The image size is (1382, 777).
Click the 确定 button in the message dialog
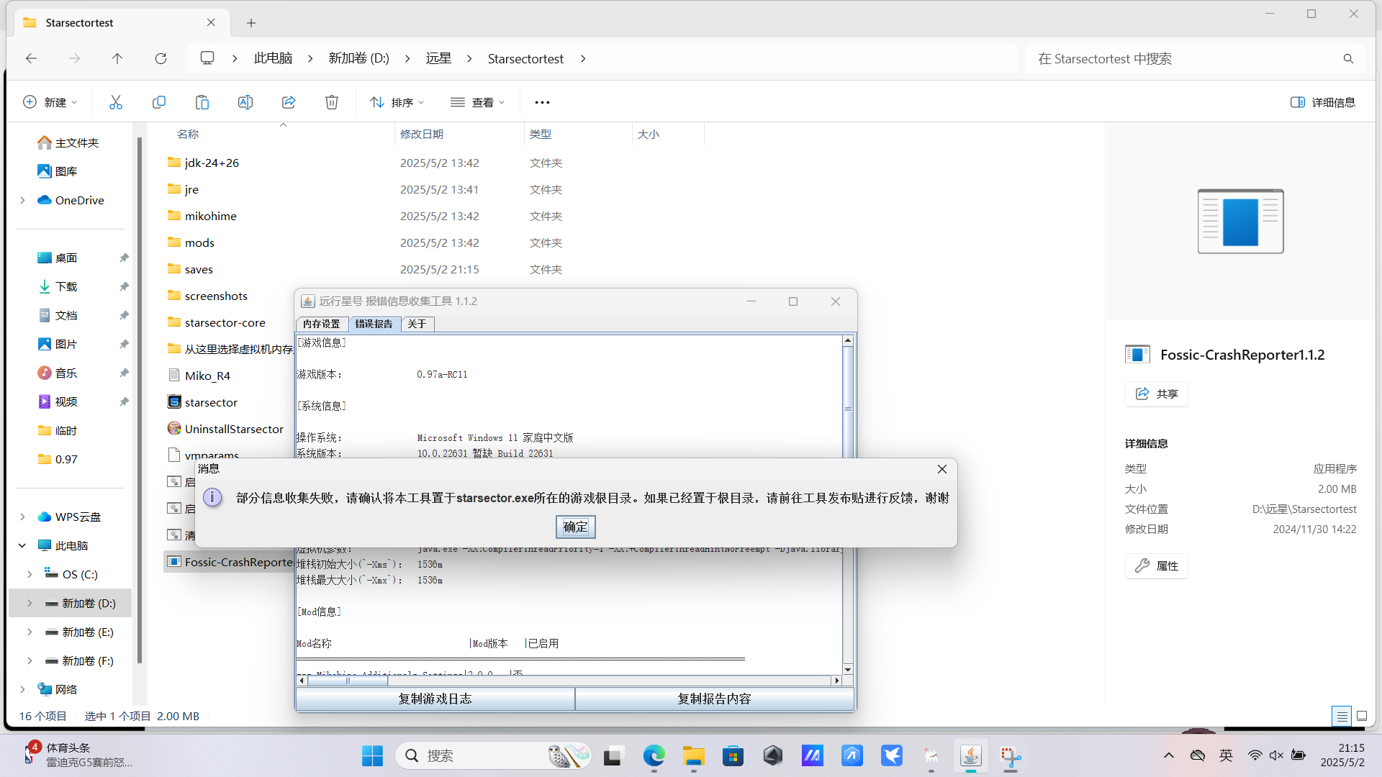click(x=575, y=527)
